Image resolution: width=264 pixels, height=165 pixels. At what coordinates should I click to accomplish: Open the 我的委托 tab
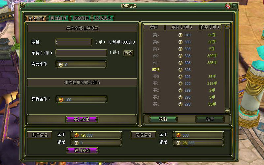point(81,18)
